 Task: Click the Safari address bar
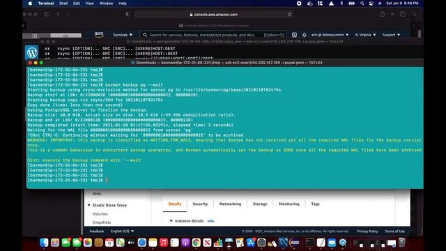coord(214,14)
